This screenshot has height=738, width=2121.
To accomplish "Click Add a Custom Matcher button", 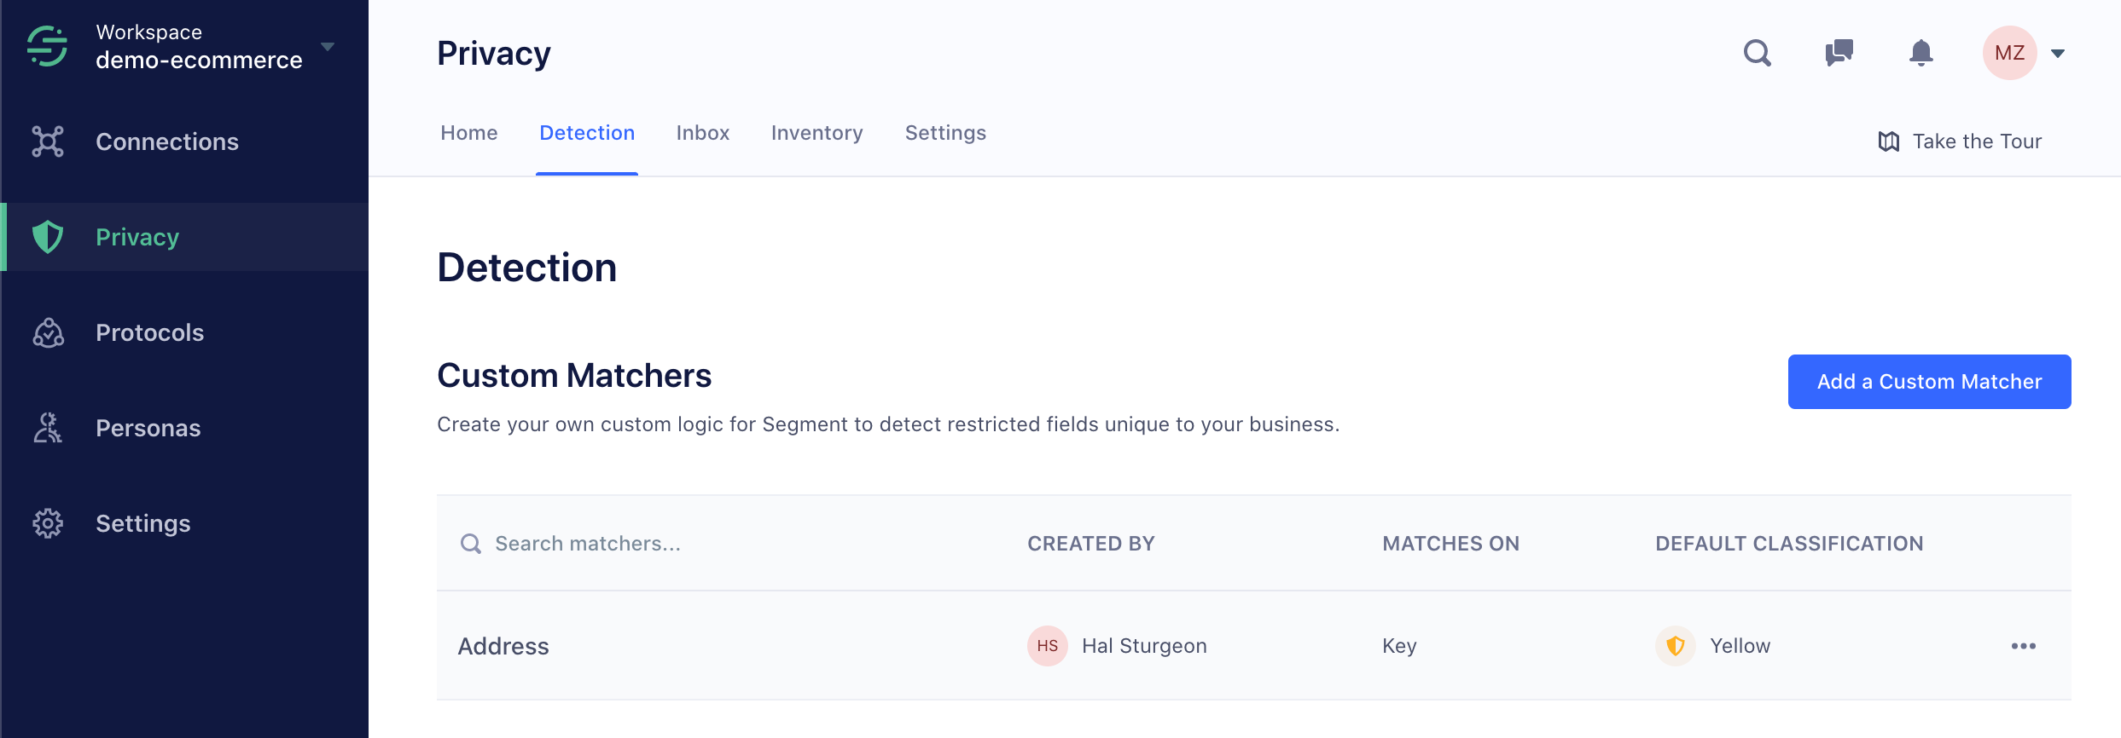I will [x=1929, y=382].
